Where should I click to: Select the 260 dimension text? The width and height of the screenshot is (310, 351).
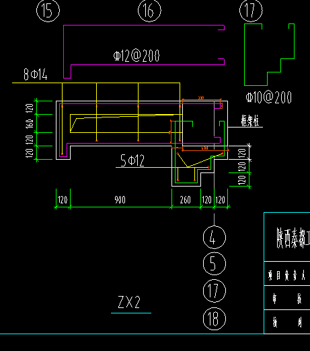[186, 200]
